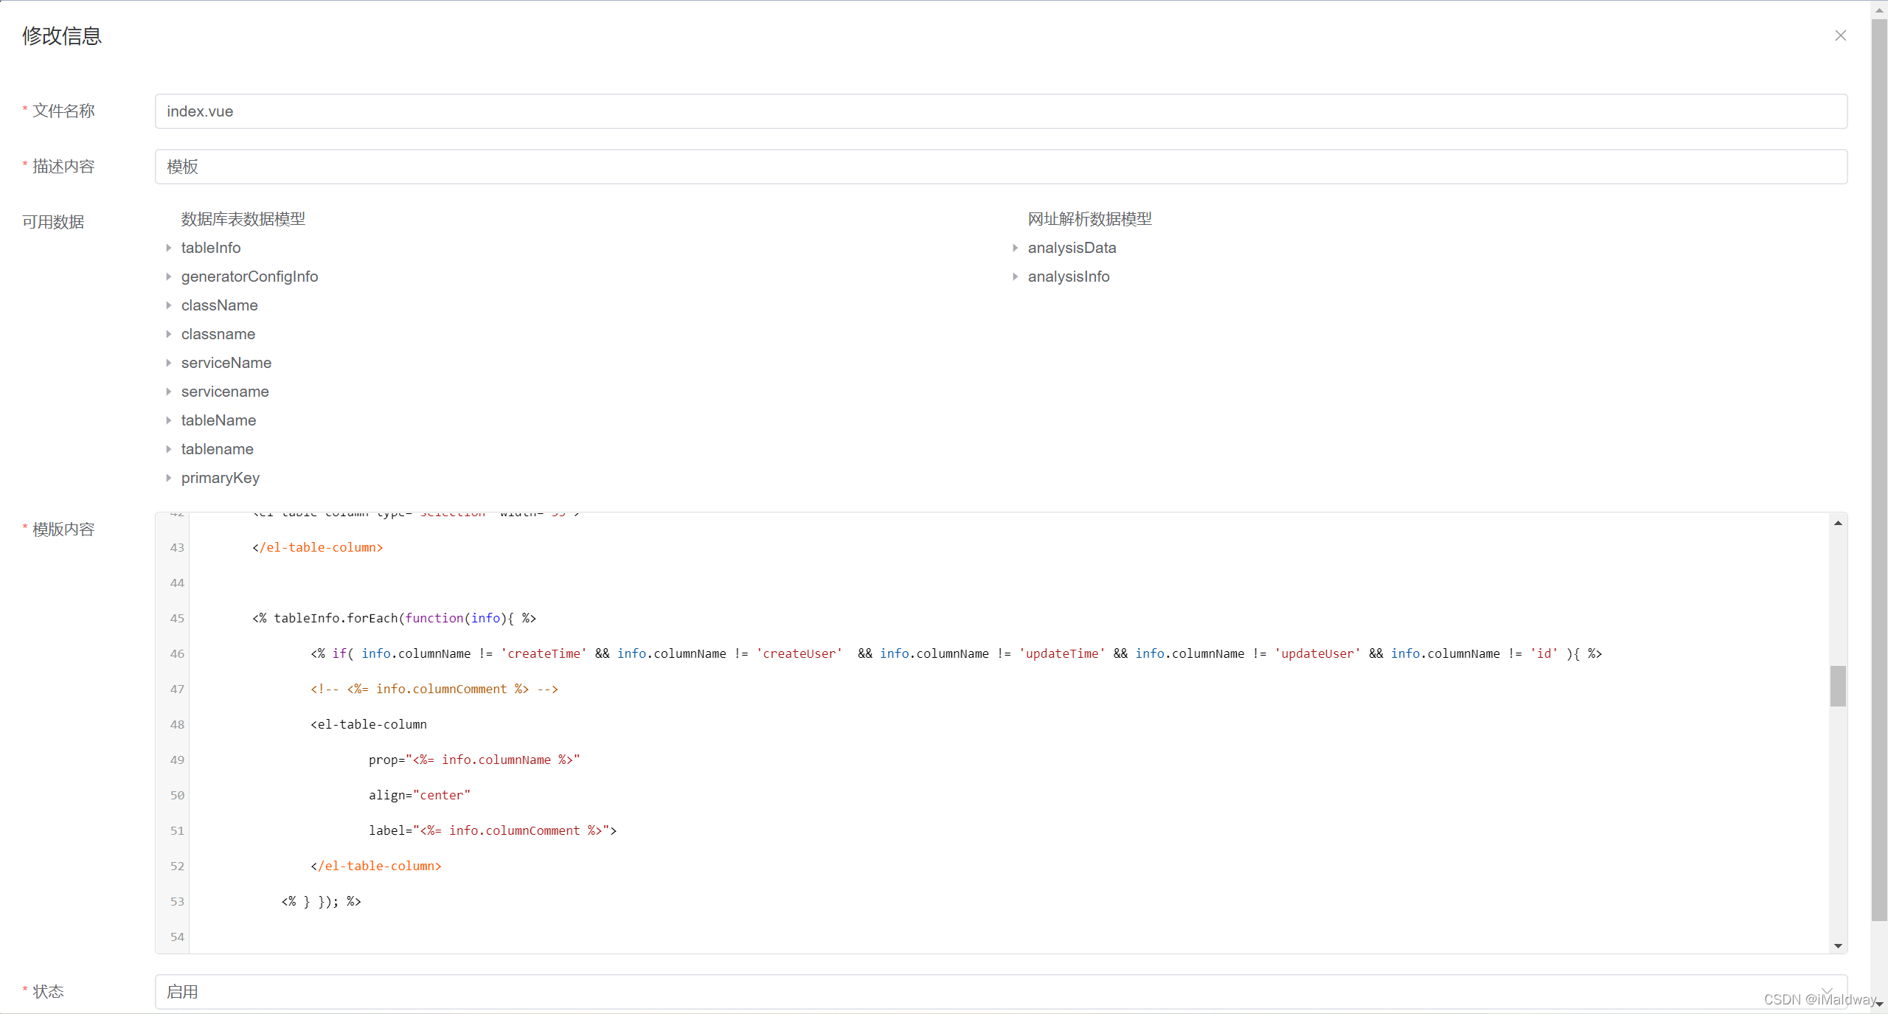
Task: Open the 状态 dropdown showing 启用
Action: pyautogui.click(x=1001, y=992)
